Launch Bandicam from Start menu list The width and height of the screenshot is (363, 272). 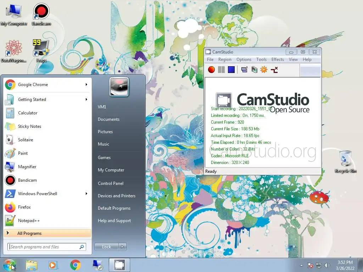(x=48, y=180)
